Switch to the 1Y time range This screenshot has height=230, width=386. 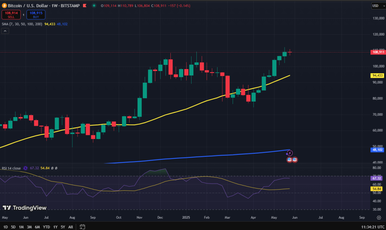(x=55, y=227)
